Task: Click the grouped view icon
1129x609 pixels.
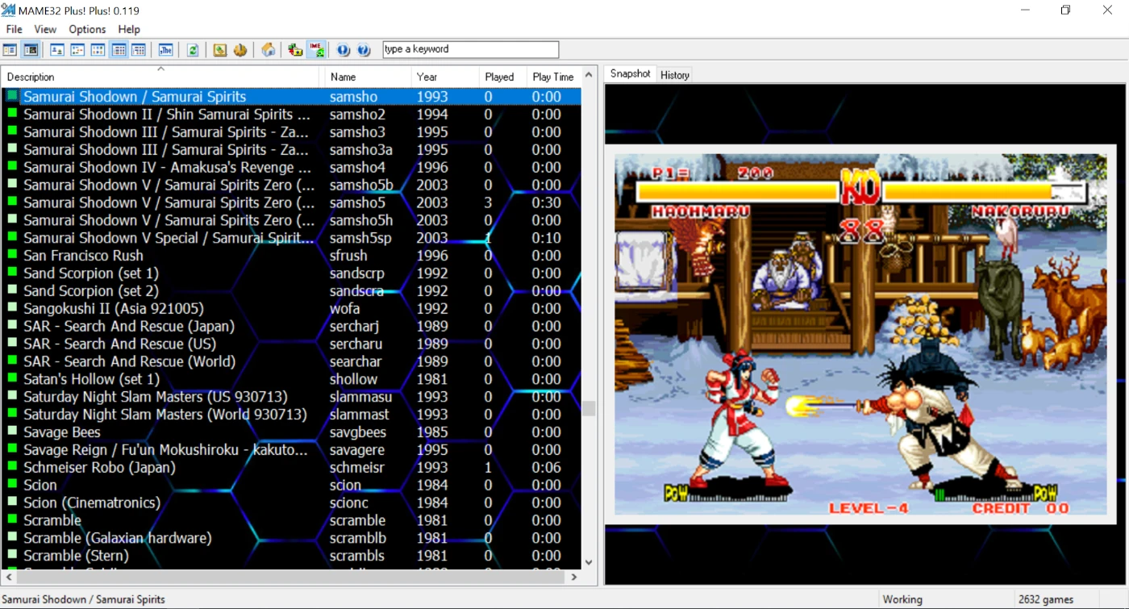Action: click(x=139, y=50)
